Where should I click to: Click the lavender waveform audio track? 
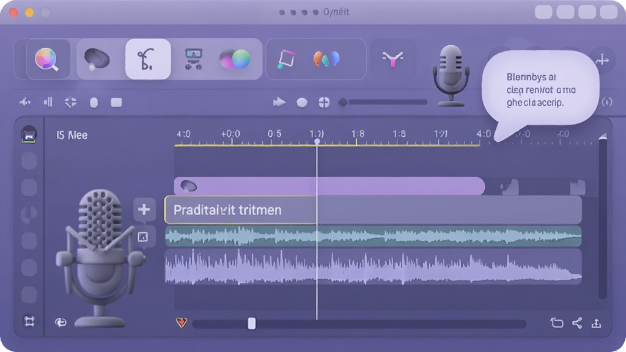point(373,266)
